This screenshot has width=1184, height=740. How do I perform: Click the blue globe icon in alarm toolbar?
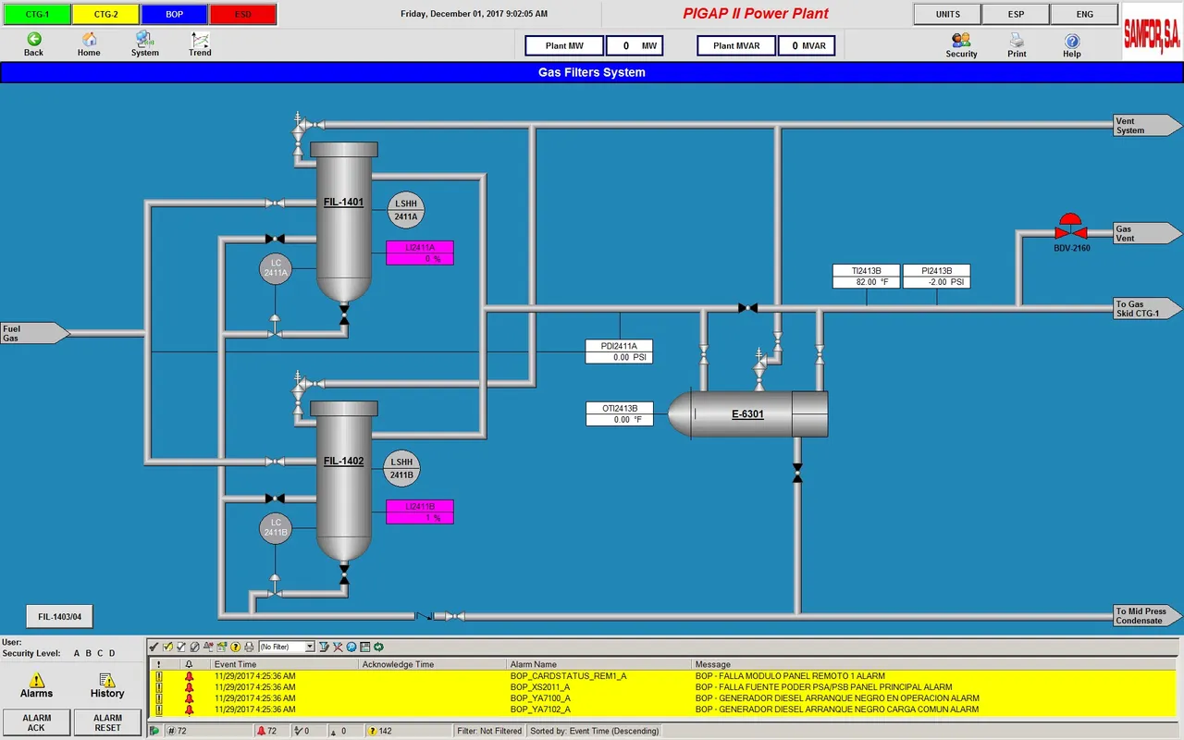351,647
